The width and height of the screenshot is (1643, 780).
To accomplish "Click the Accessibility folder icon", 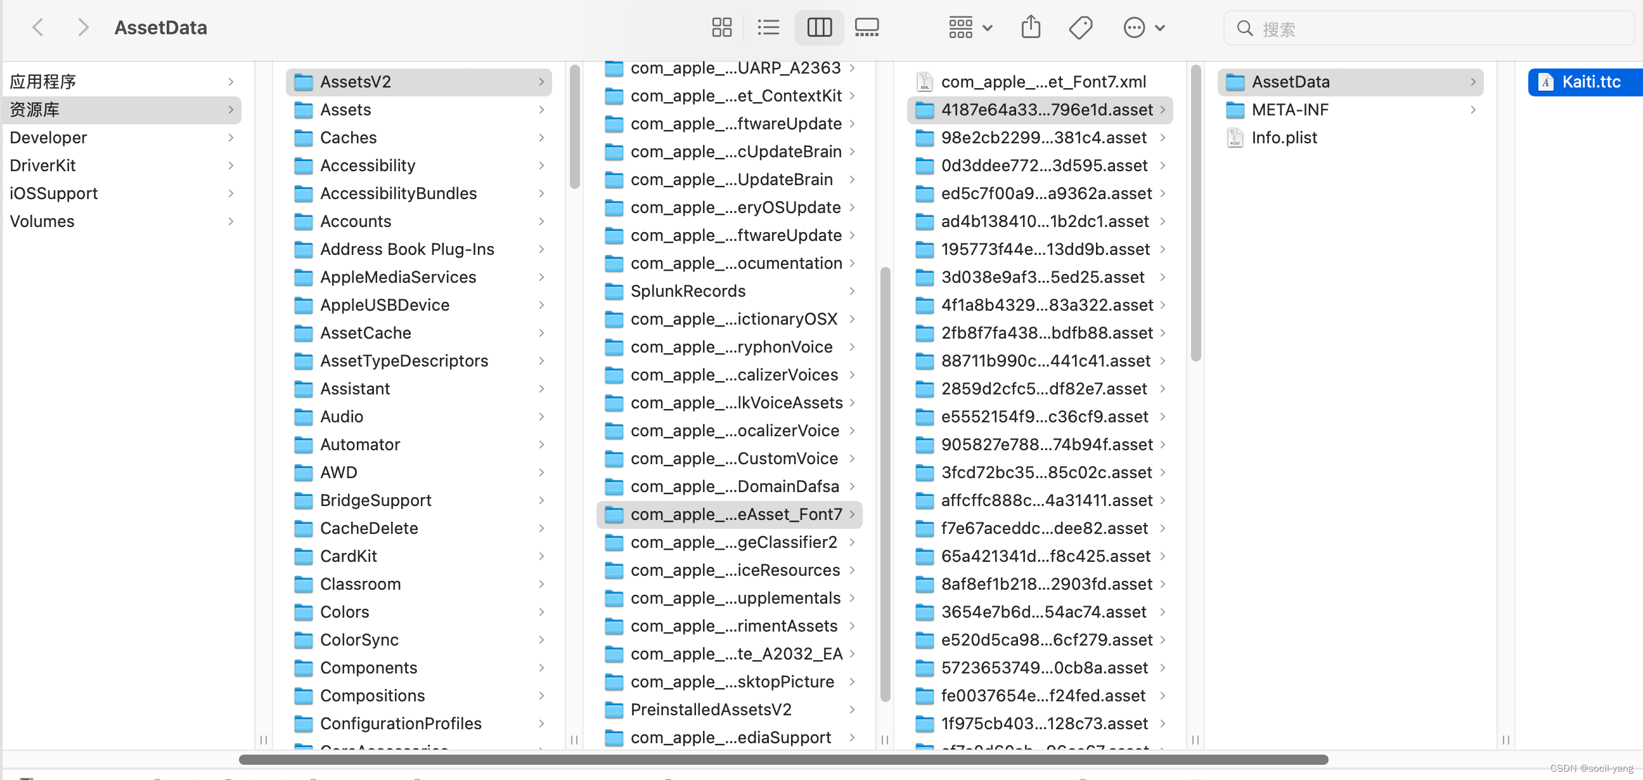I will click(303, 166).
